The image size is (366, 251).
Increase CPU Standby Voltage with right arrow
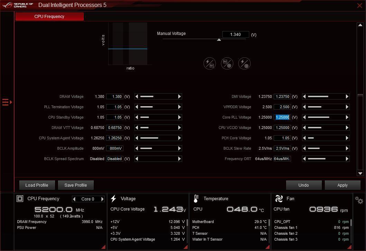(179, 117)
